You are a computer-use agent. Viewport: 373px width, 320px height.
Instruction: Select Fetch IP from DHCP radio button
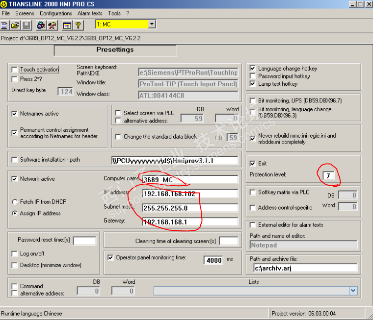(x=15, y=202)
